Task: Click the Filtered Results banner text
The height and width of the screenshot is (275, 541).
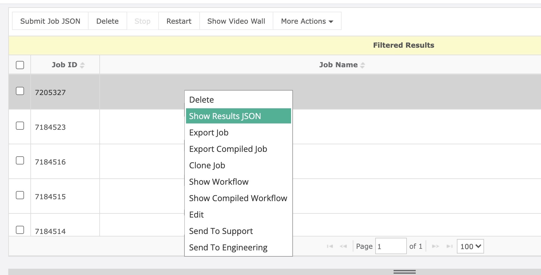Action: (403, 45)
